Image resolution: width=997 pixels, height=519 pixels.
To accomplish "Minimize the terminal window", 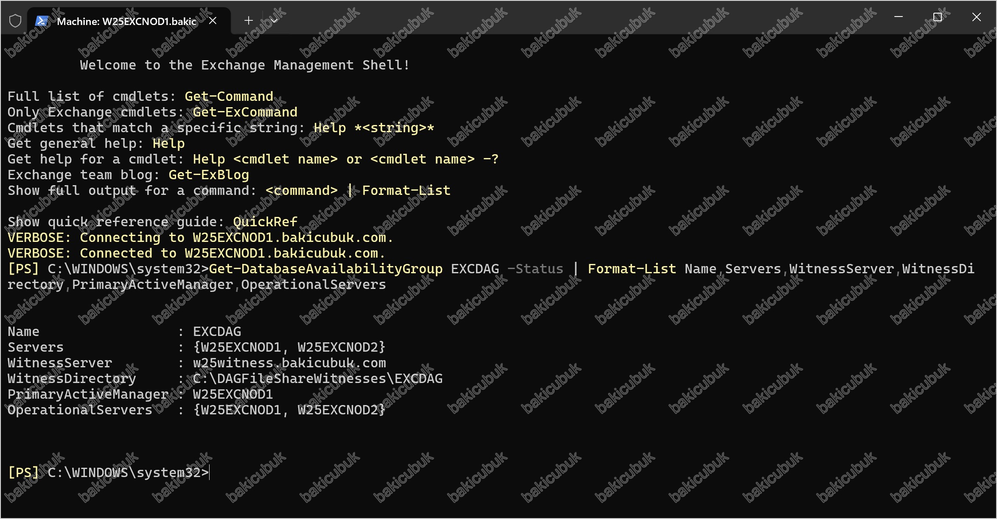I will [x=898, y=17].
